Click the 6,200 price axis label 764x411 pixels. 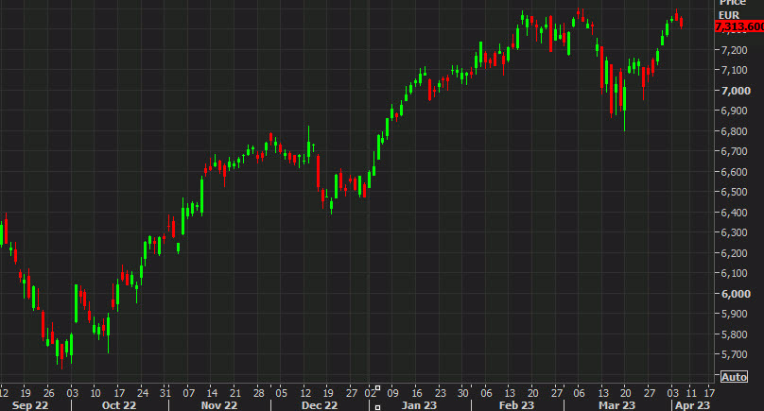[735, 253]
